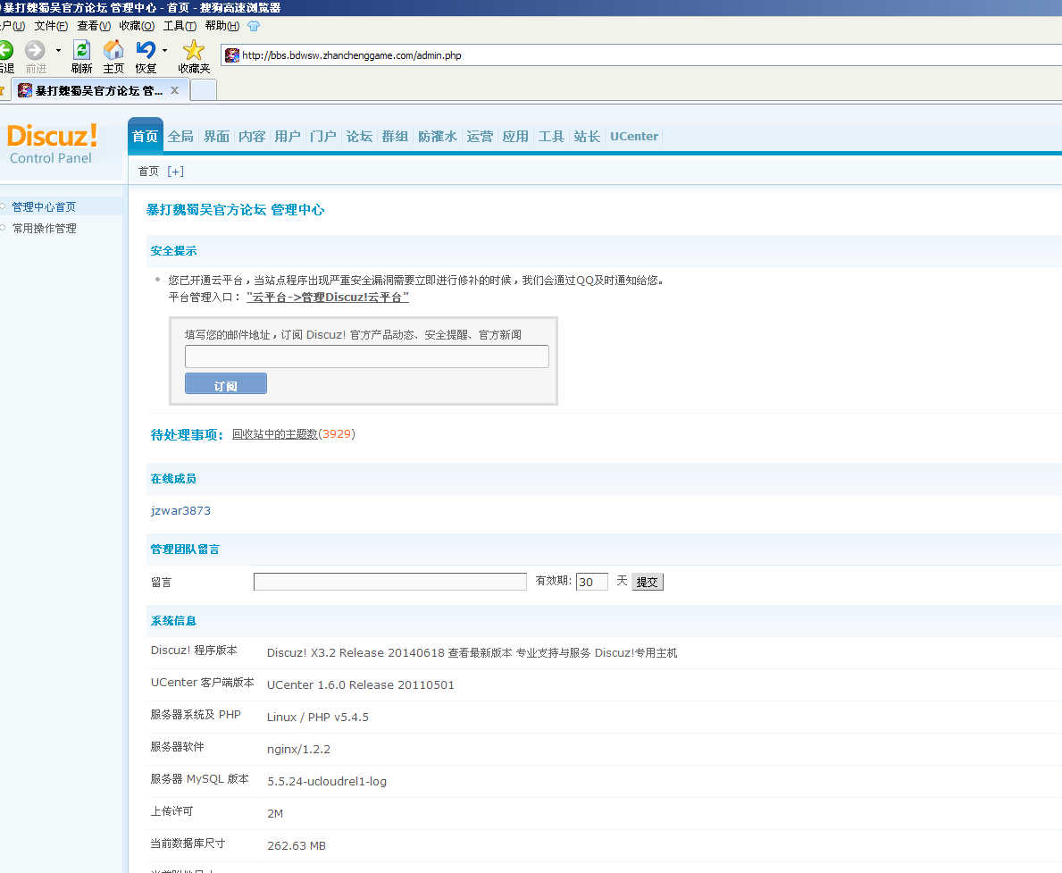Click the site favicon in address bar

(232, 55)
